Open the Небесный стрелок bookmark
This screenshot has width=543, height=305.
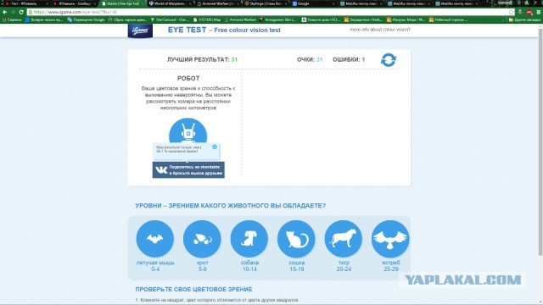pos(448,19)
